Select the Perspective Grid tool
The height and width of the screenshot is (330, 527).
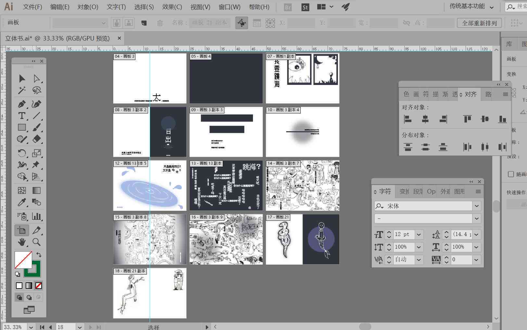coord(36,176)
